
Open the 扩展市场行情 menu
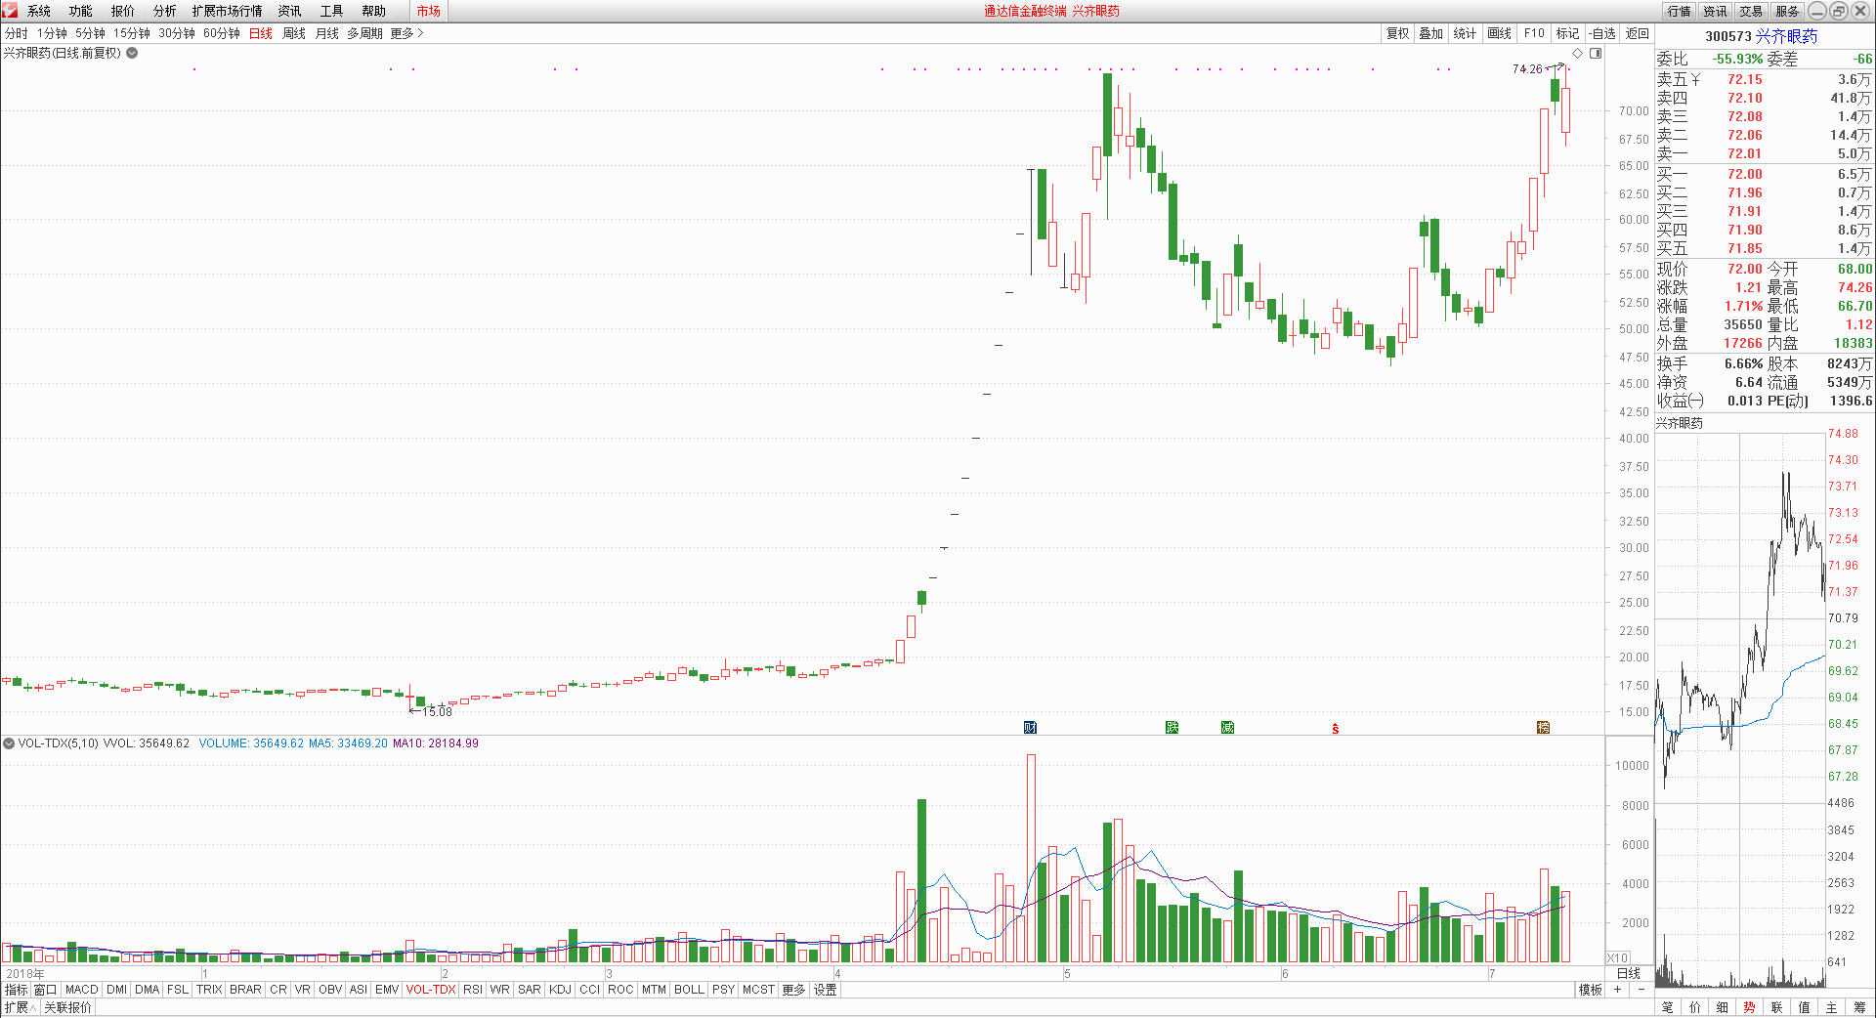tap(227, 11)
